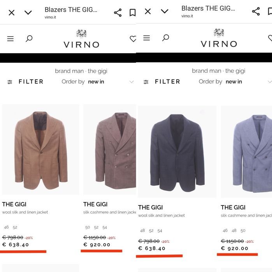Screen dimensions: 272x272
Task: Go to VIRNO home logo, left pane
Action: tap(81, 39)
